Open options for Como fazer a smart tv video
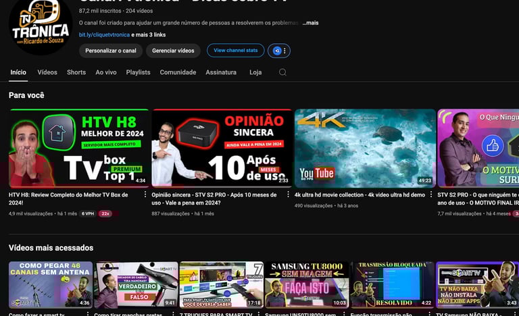Screen dimensions: 519x316 pos(88,314)
